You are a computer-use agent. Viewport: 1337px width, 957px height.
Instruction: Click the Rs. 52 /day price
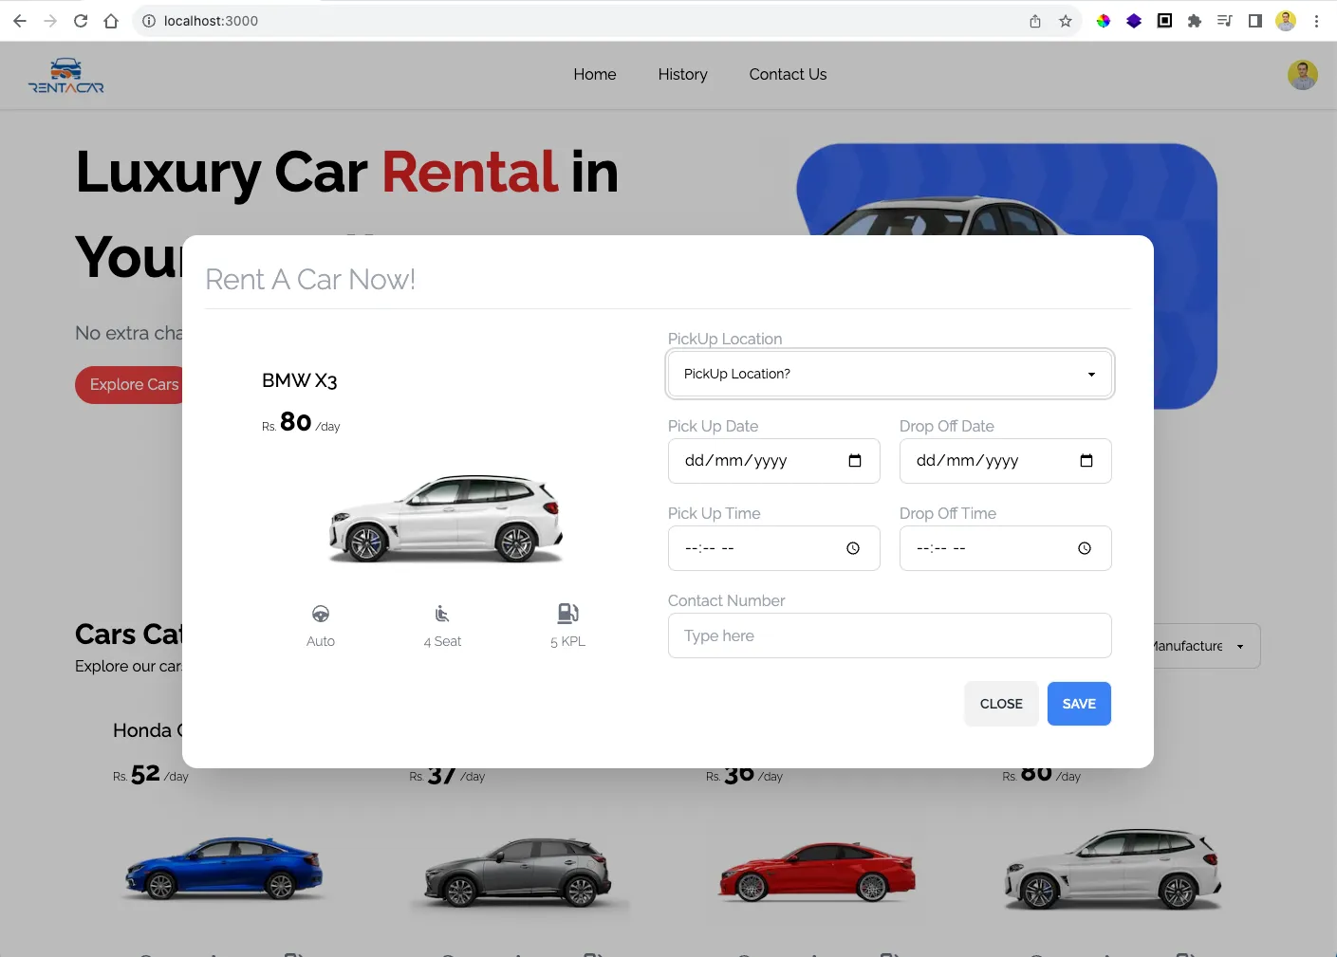(x=151, y=774)
